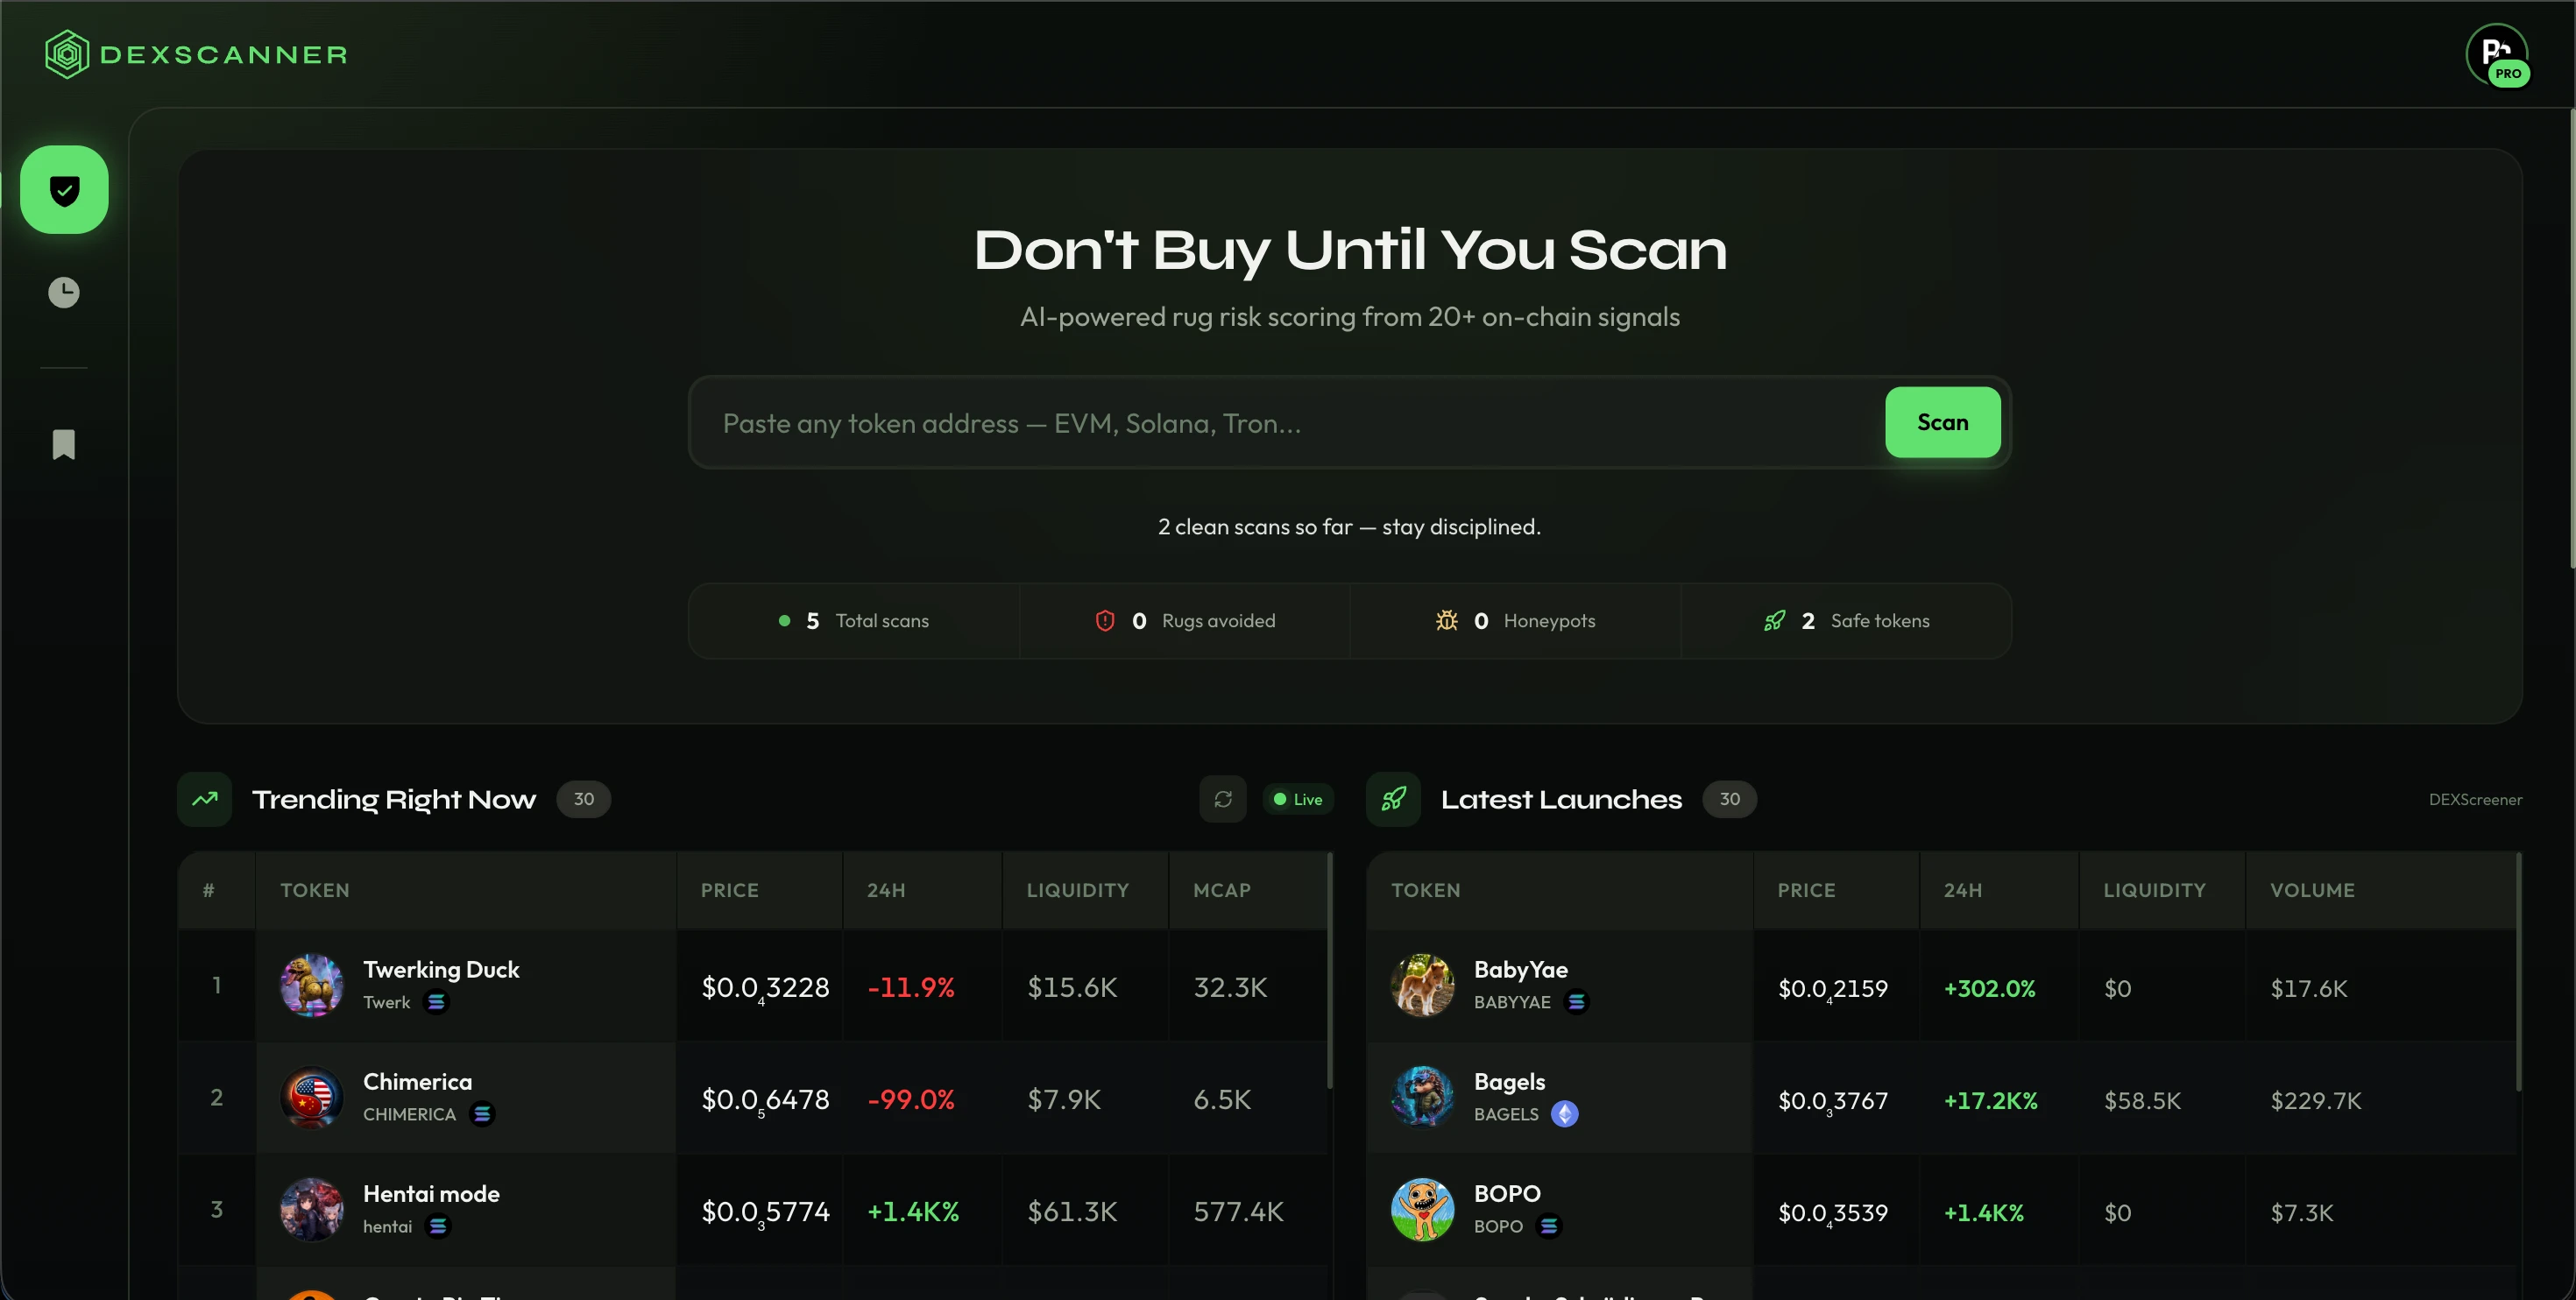Click BOPO token avatar
The height and width of the screenshot is (1300, 2576).
click(1423, 1209)
